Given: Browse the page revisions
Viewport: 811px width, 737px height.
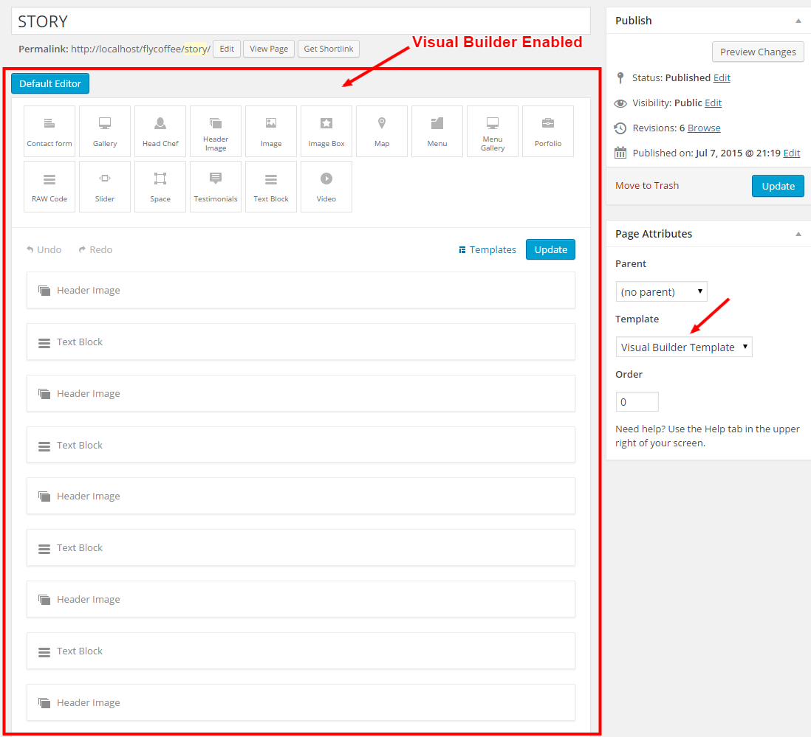Looking at the screenshot, I should click(704, 128).
